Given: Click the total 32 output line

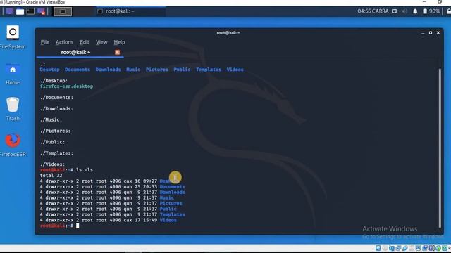Looking at the screenshot, I should click(x=51, y=176).
